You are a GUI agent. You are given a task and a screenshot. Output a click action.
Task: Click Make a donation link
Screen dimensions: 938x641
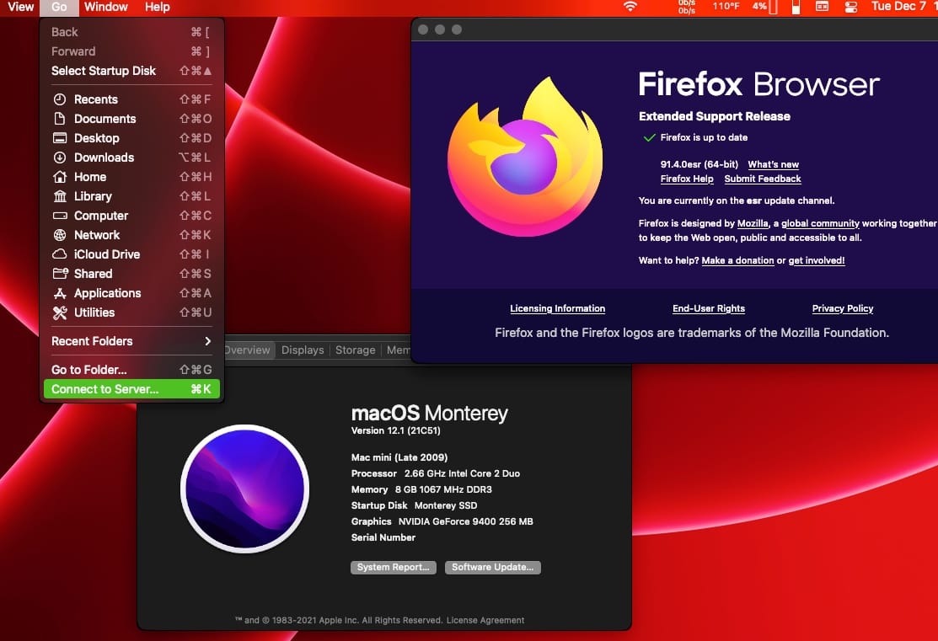tap(737, 260)
